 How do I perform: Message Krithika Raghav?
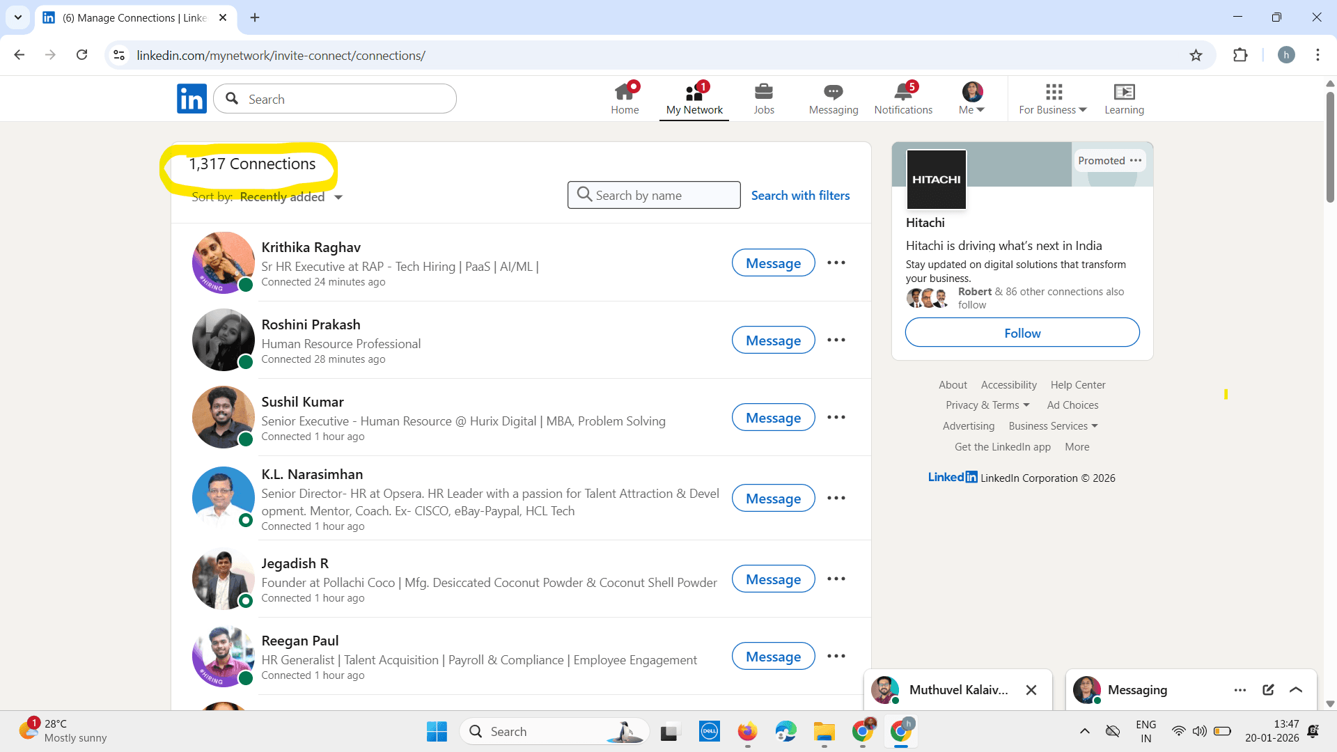(x=773, y=263)
